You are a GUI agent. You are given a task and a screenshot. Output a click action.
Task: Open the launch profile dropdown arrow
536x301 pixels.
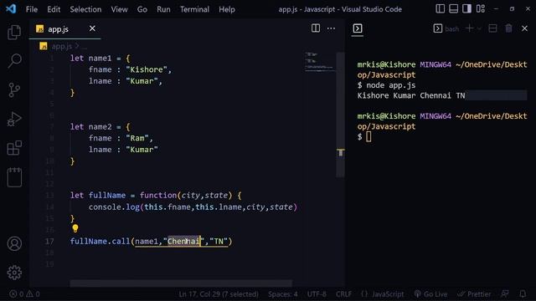[479, 28]
